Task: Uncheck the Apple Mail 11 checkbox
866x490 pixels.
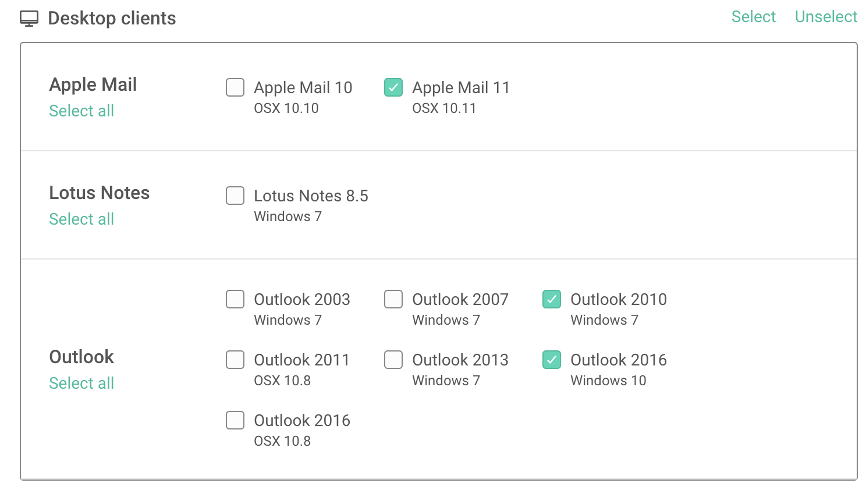Action: click(x=393, y=87)
